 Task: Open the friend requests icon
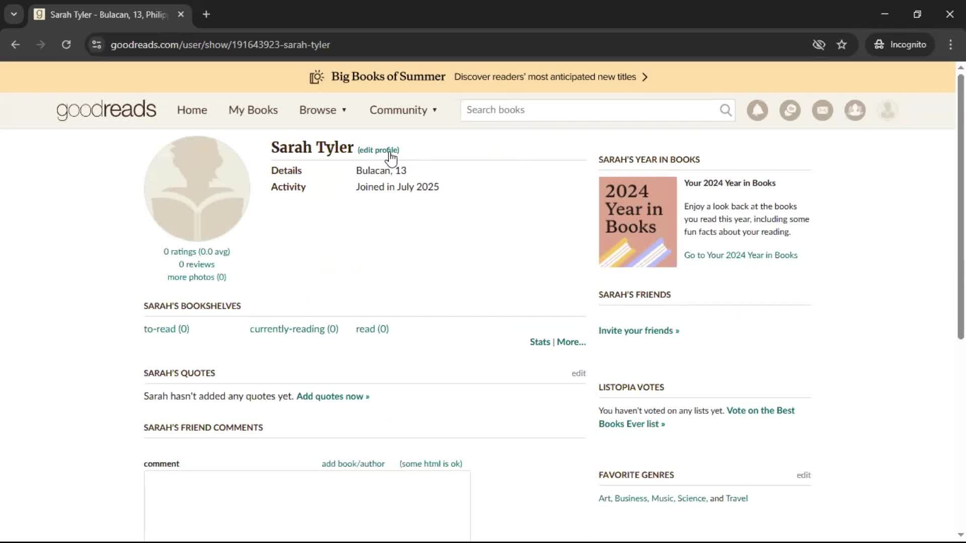855,110
